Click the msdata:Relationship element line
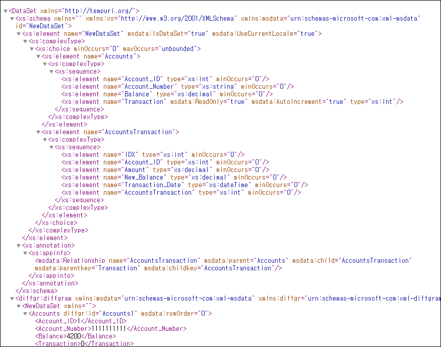The width and height of the screenshot is (441, 347). point(117,261)
